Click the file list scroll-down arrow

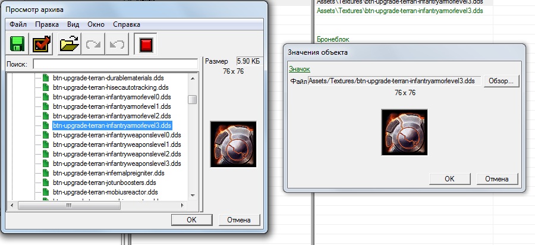[193, 196]
